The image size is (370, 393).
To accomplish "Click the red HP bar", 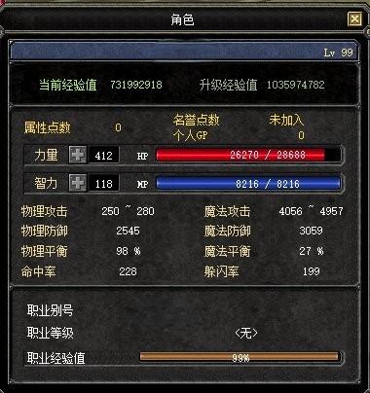I will click(x=248, y=155).
